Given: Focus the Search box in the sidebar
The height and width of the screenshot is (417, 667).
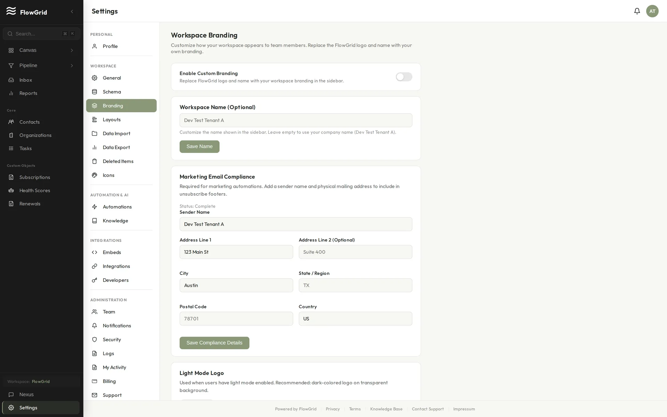Looking at the screenshot, I should pyautogui.click(x=41, y=34).
